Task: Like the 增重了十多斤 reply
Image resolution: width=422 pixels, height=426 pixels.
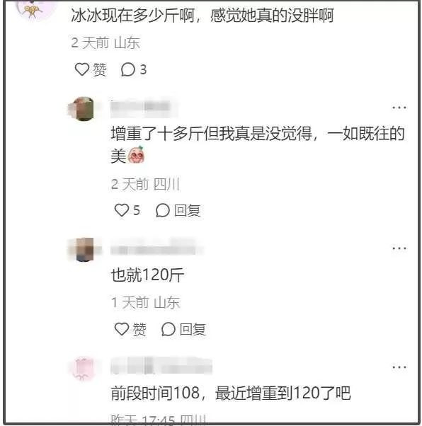Action: (122, 210)
